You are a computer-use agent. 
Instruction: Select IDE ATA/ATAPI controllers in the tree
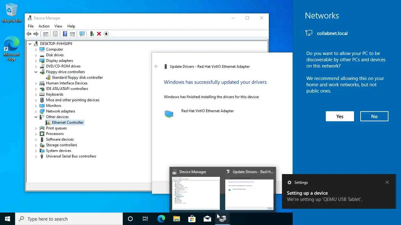[67, 89]
